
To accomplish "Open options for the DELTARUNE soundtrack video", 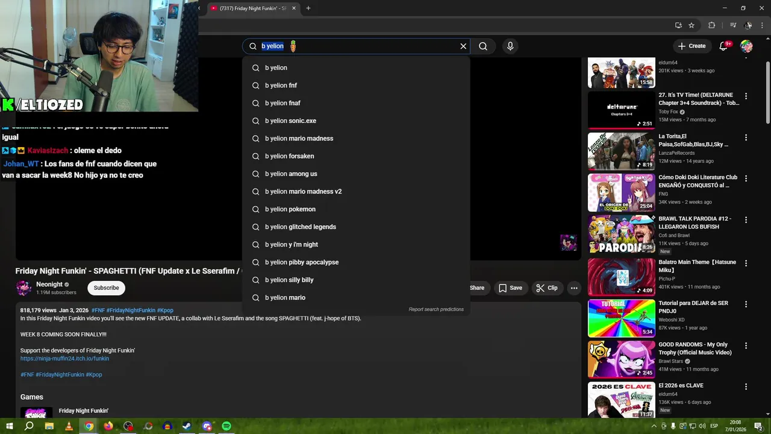I will tap(746, 96).
